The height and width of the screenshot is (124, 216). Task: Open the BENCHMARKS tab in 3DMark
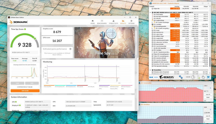[102, 22]
